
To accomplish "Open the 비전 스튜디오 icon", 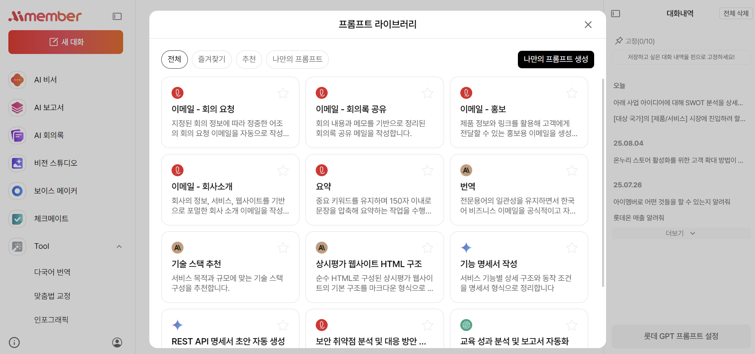I will click(x=17, y=163).
